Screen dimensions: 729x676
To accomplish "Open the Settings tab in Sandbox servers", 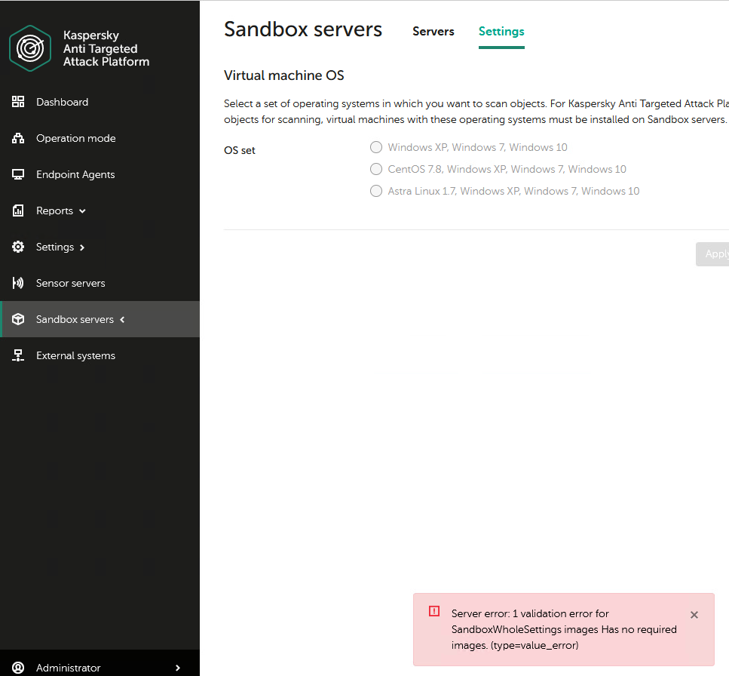I will 501,32.
